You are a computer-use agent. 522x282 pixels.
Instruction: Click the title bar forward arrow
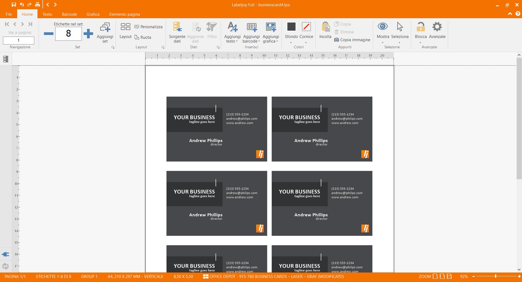pos(55,5)
